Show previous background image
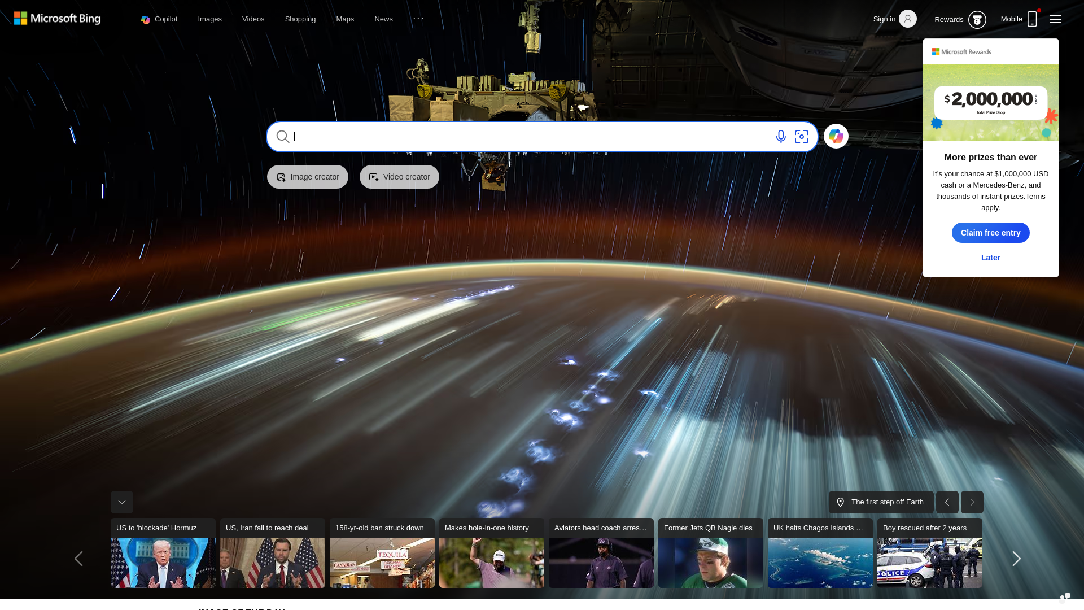Screen dimensions: 1084x610 coord(947,502)
